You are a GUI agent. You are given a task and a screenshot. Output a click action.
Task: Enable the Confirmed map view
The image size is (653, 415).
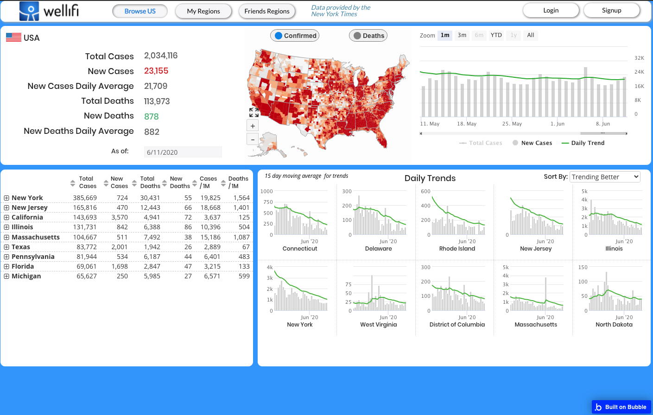tap(295, 35)
